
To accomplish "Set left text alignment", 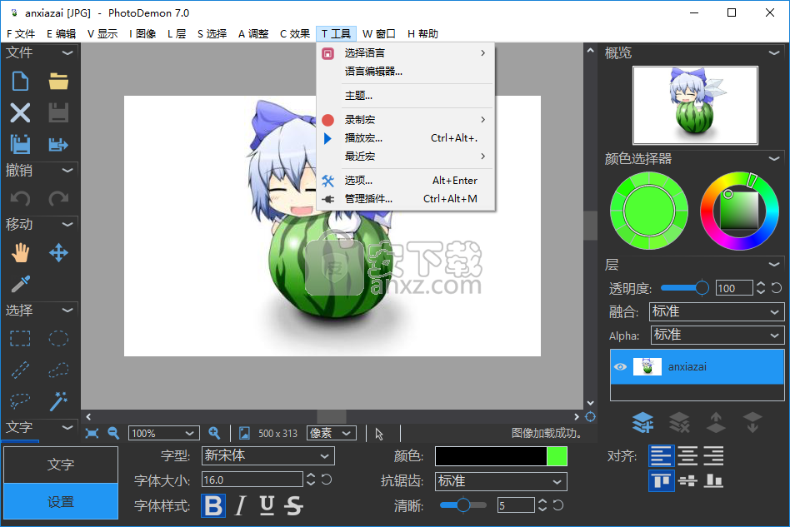I will (661, 455).
